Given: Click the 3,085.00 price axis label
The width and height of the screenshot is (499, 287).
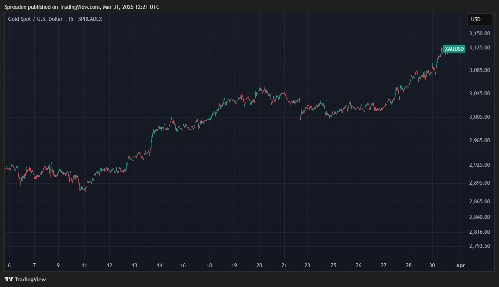Looking at the screenshot, I should coord(480,70).
